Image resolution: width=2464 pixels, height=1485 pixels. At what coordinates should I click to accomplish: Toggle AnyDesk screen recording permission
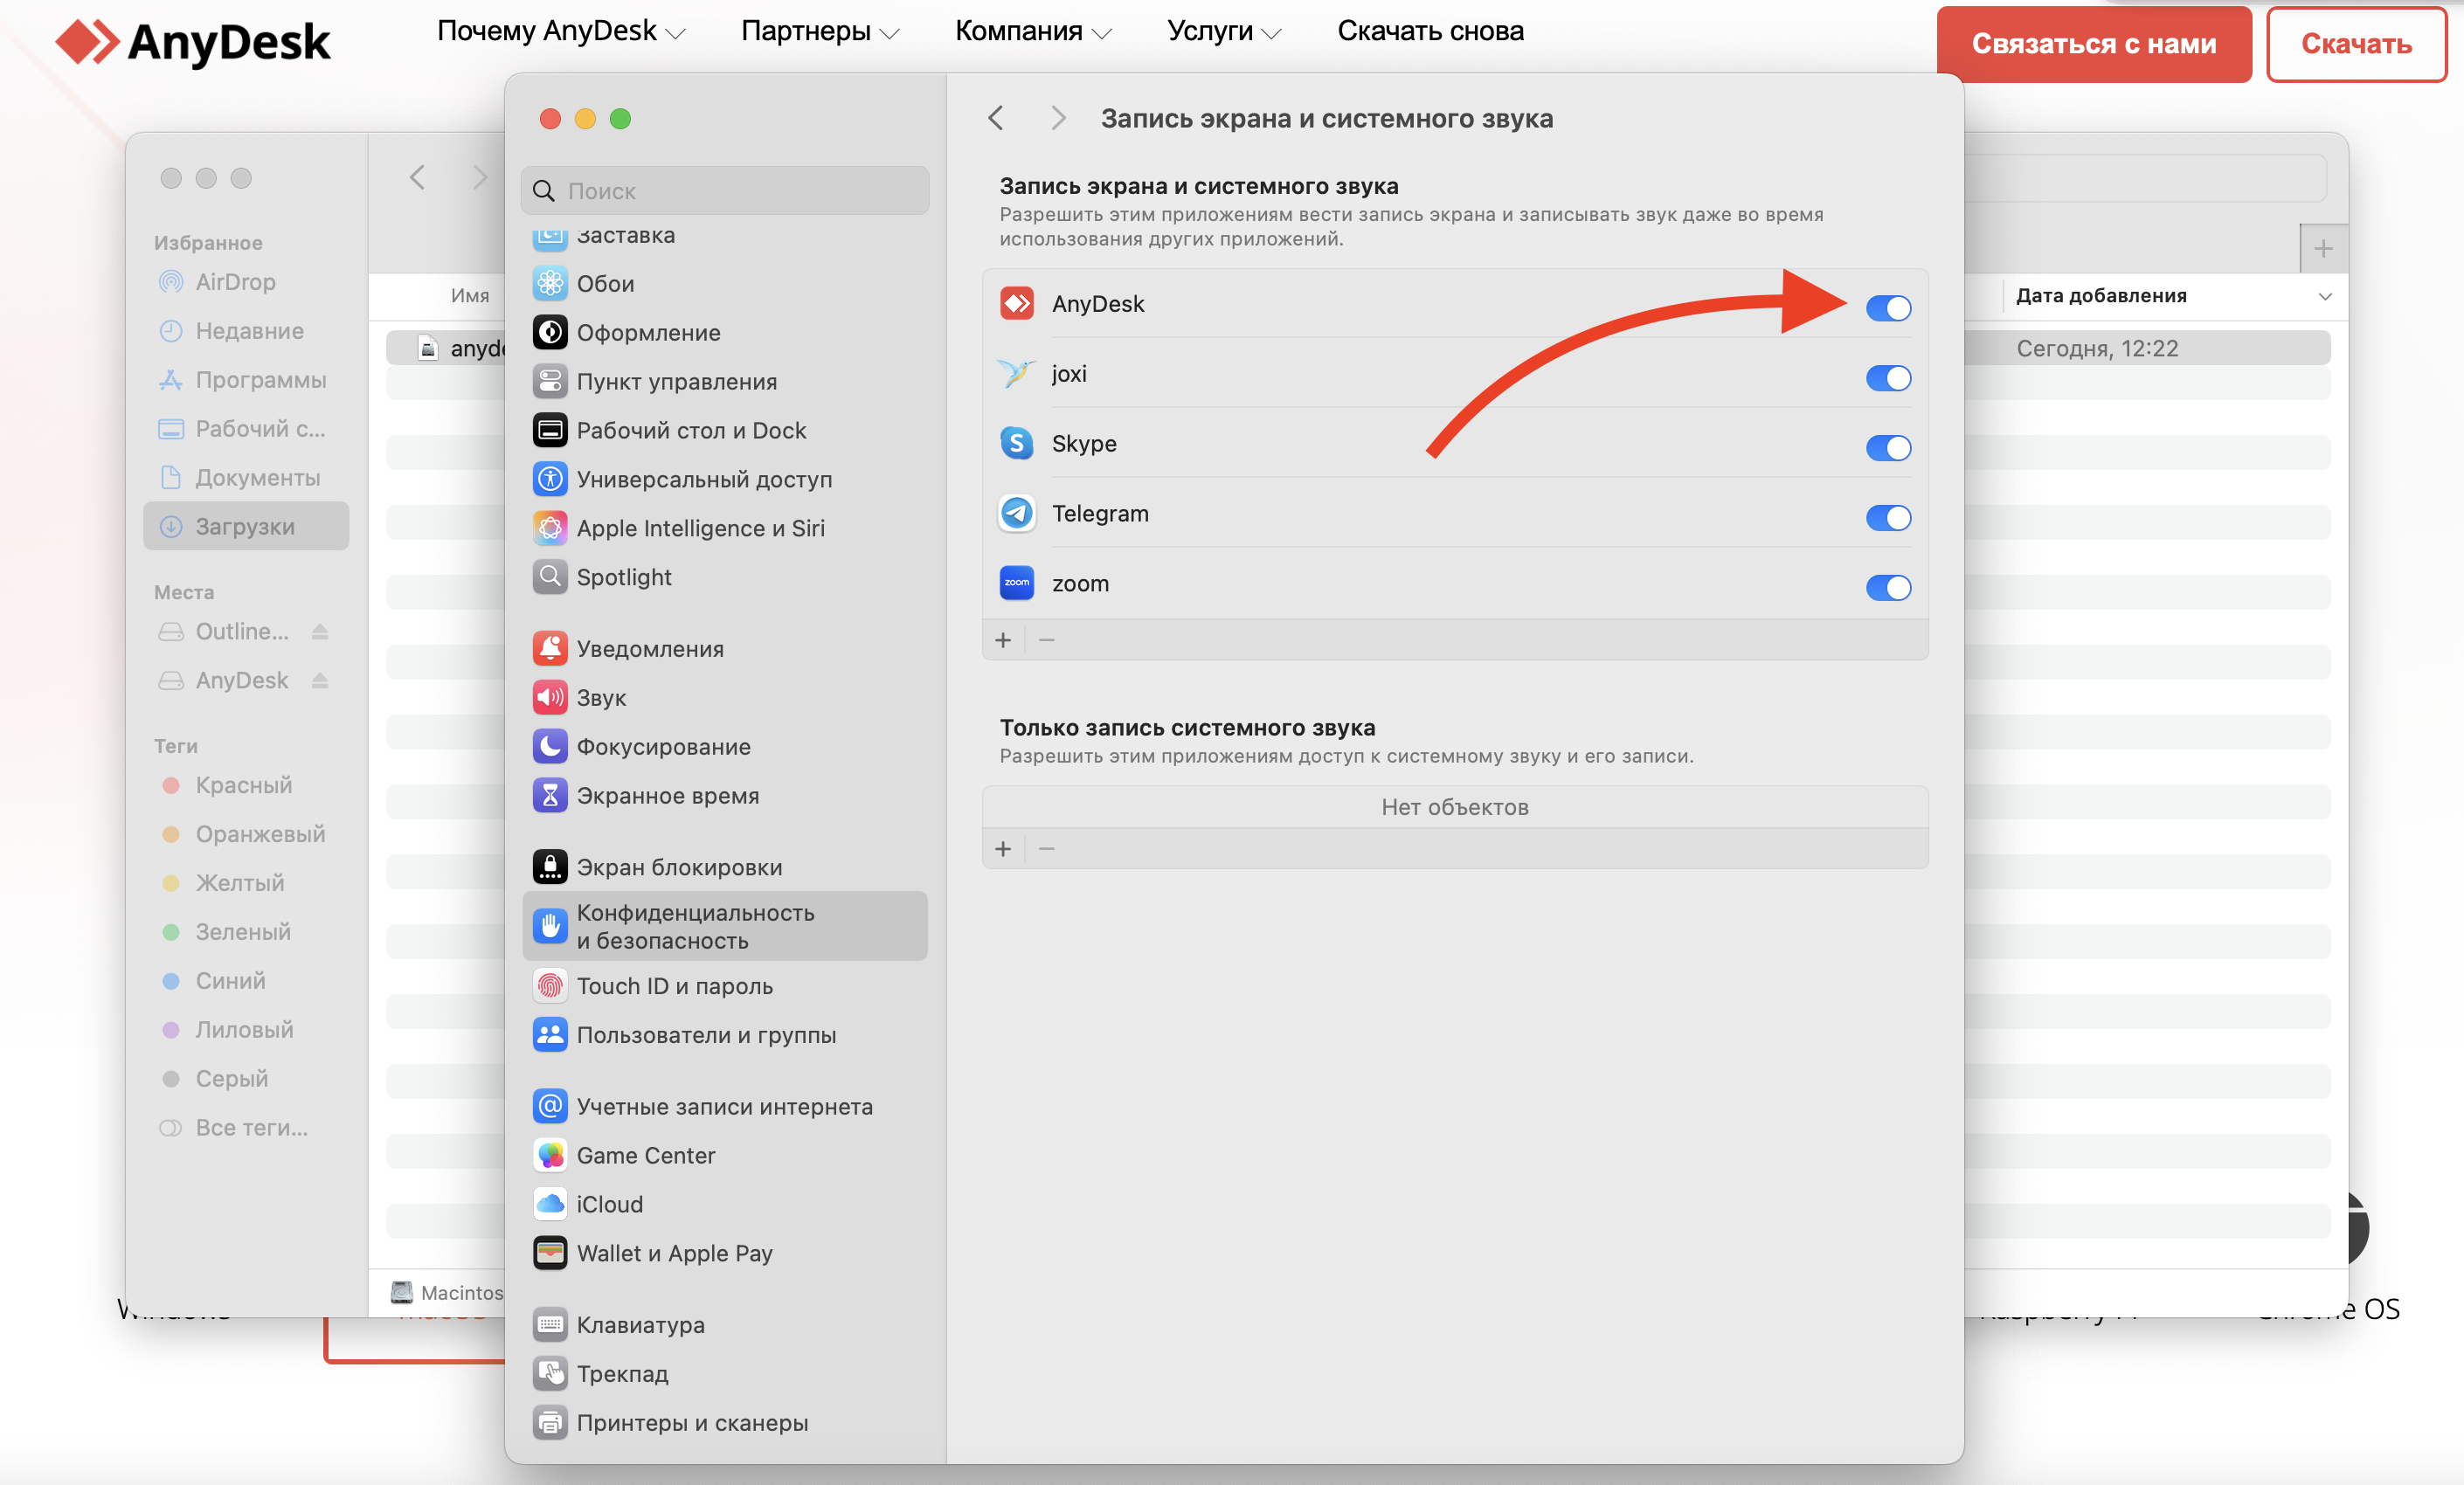coord(1888,308)
